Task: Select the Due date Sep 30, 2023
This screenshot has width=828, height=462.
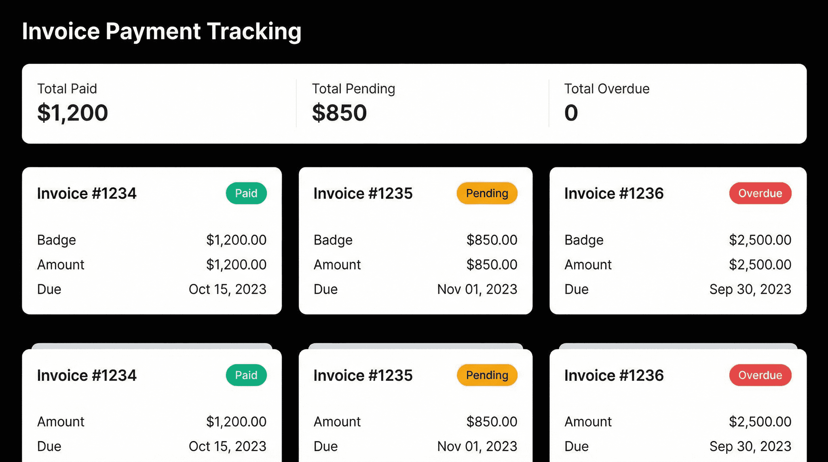Action: [x=750, y=289]
